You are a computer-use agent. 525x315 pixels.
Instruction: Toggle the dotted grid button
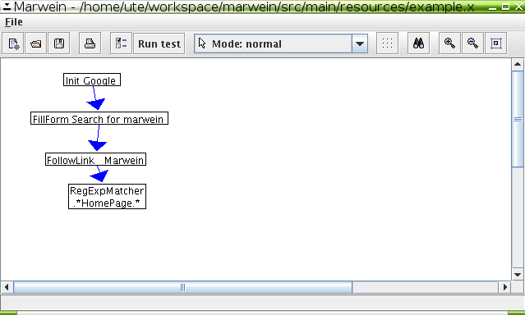(388, 43)
